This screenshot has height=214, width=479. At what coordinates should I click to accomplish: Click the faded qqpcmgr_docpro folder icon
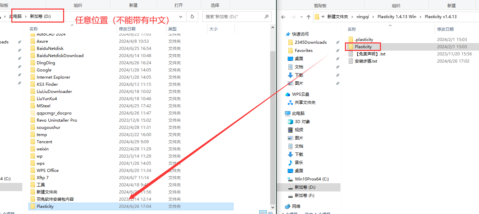coord(33,113)
